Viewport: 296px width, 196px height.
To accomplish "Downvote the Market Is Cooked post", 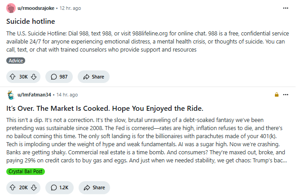I will pos(34,187).
